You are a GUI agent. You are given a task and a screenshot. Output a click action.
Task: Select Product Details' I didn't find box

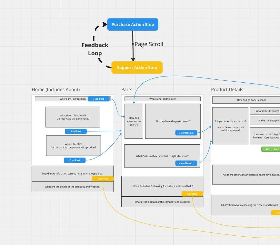(245, 205)
